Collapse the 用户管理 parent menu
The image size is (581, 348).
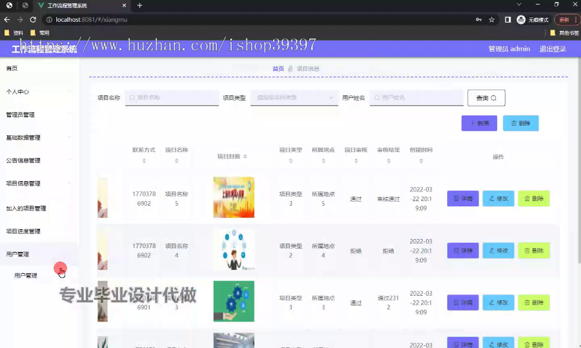[39, 254]
